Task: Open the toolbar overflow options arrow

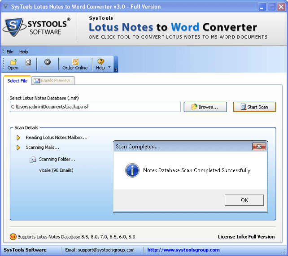Action: tap(116, 69)
